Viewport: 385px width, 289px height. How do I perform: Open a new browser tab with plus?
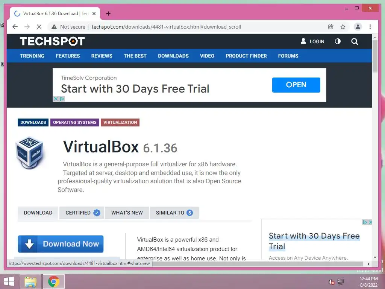point(108,14)
